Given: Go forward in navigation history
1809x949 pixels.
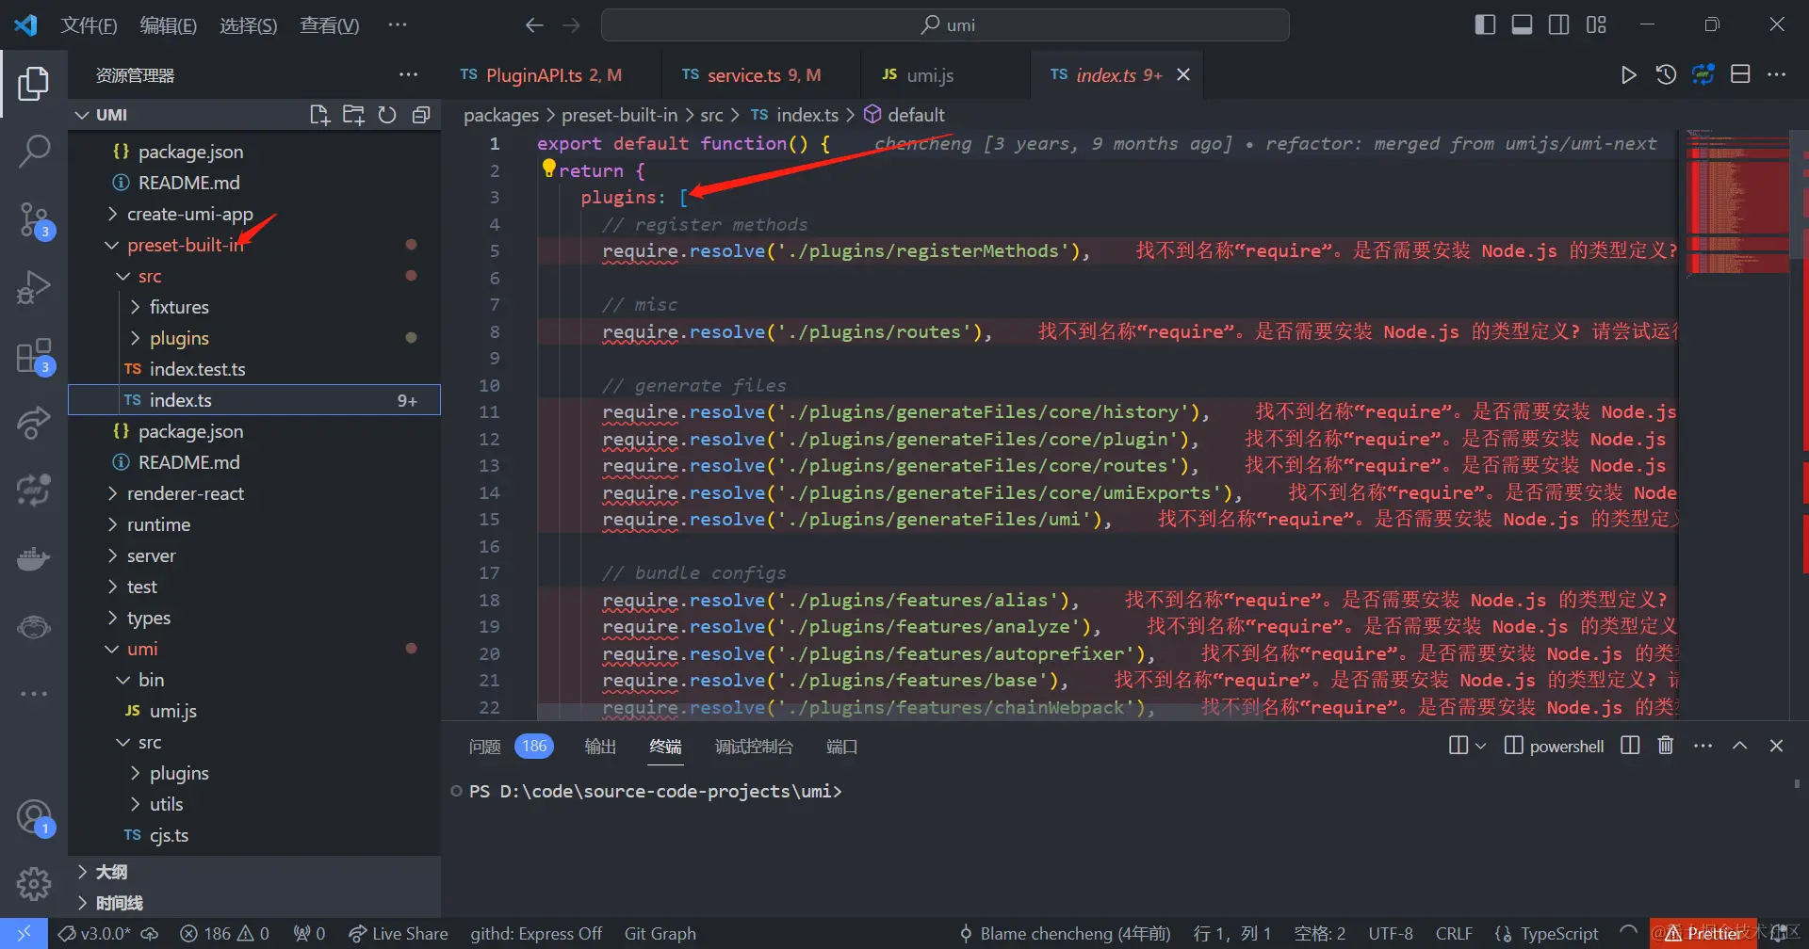Looking at the screenshot, I should click(x=571, y=25).
